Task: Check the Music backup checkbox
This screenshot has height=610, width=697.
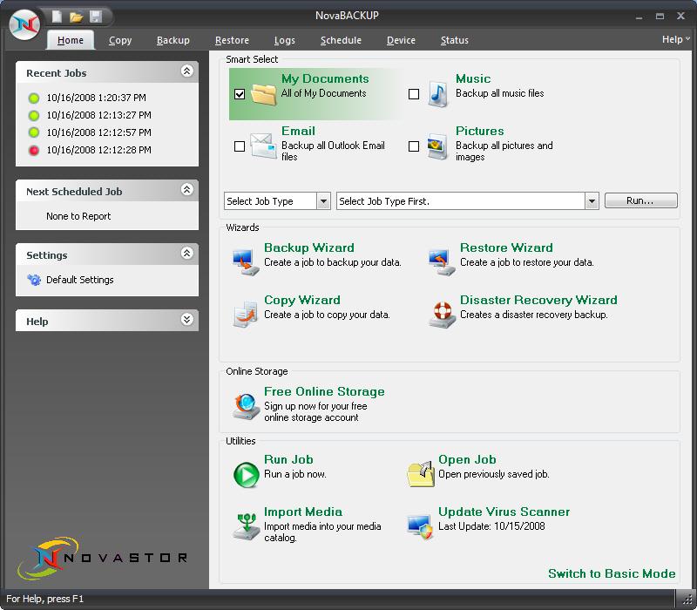Action: tap(414, 94)
